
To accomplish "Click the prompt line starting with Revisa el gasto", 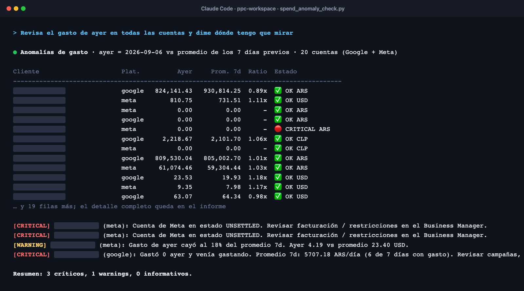I will pyautogui.click(x=153, y=33).
